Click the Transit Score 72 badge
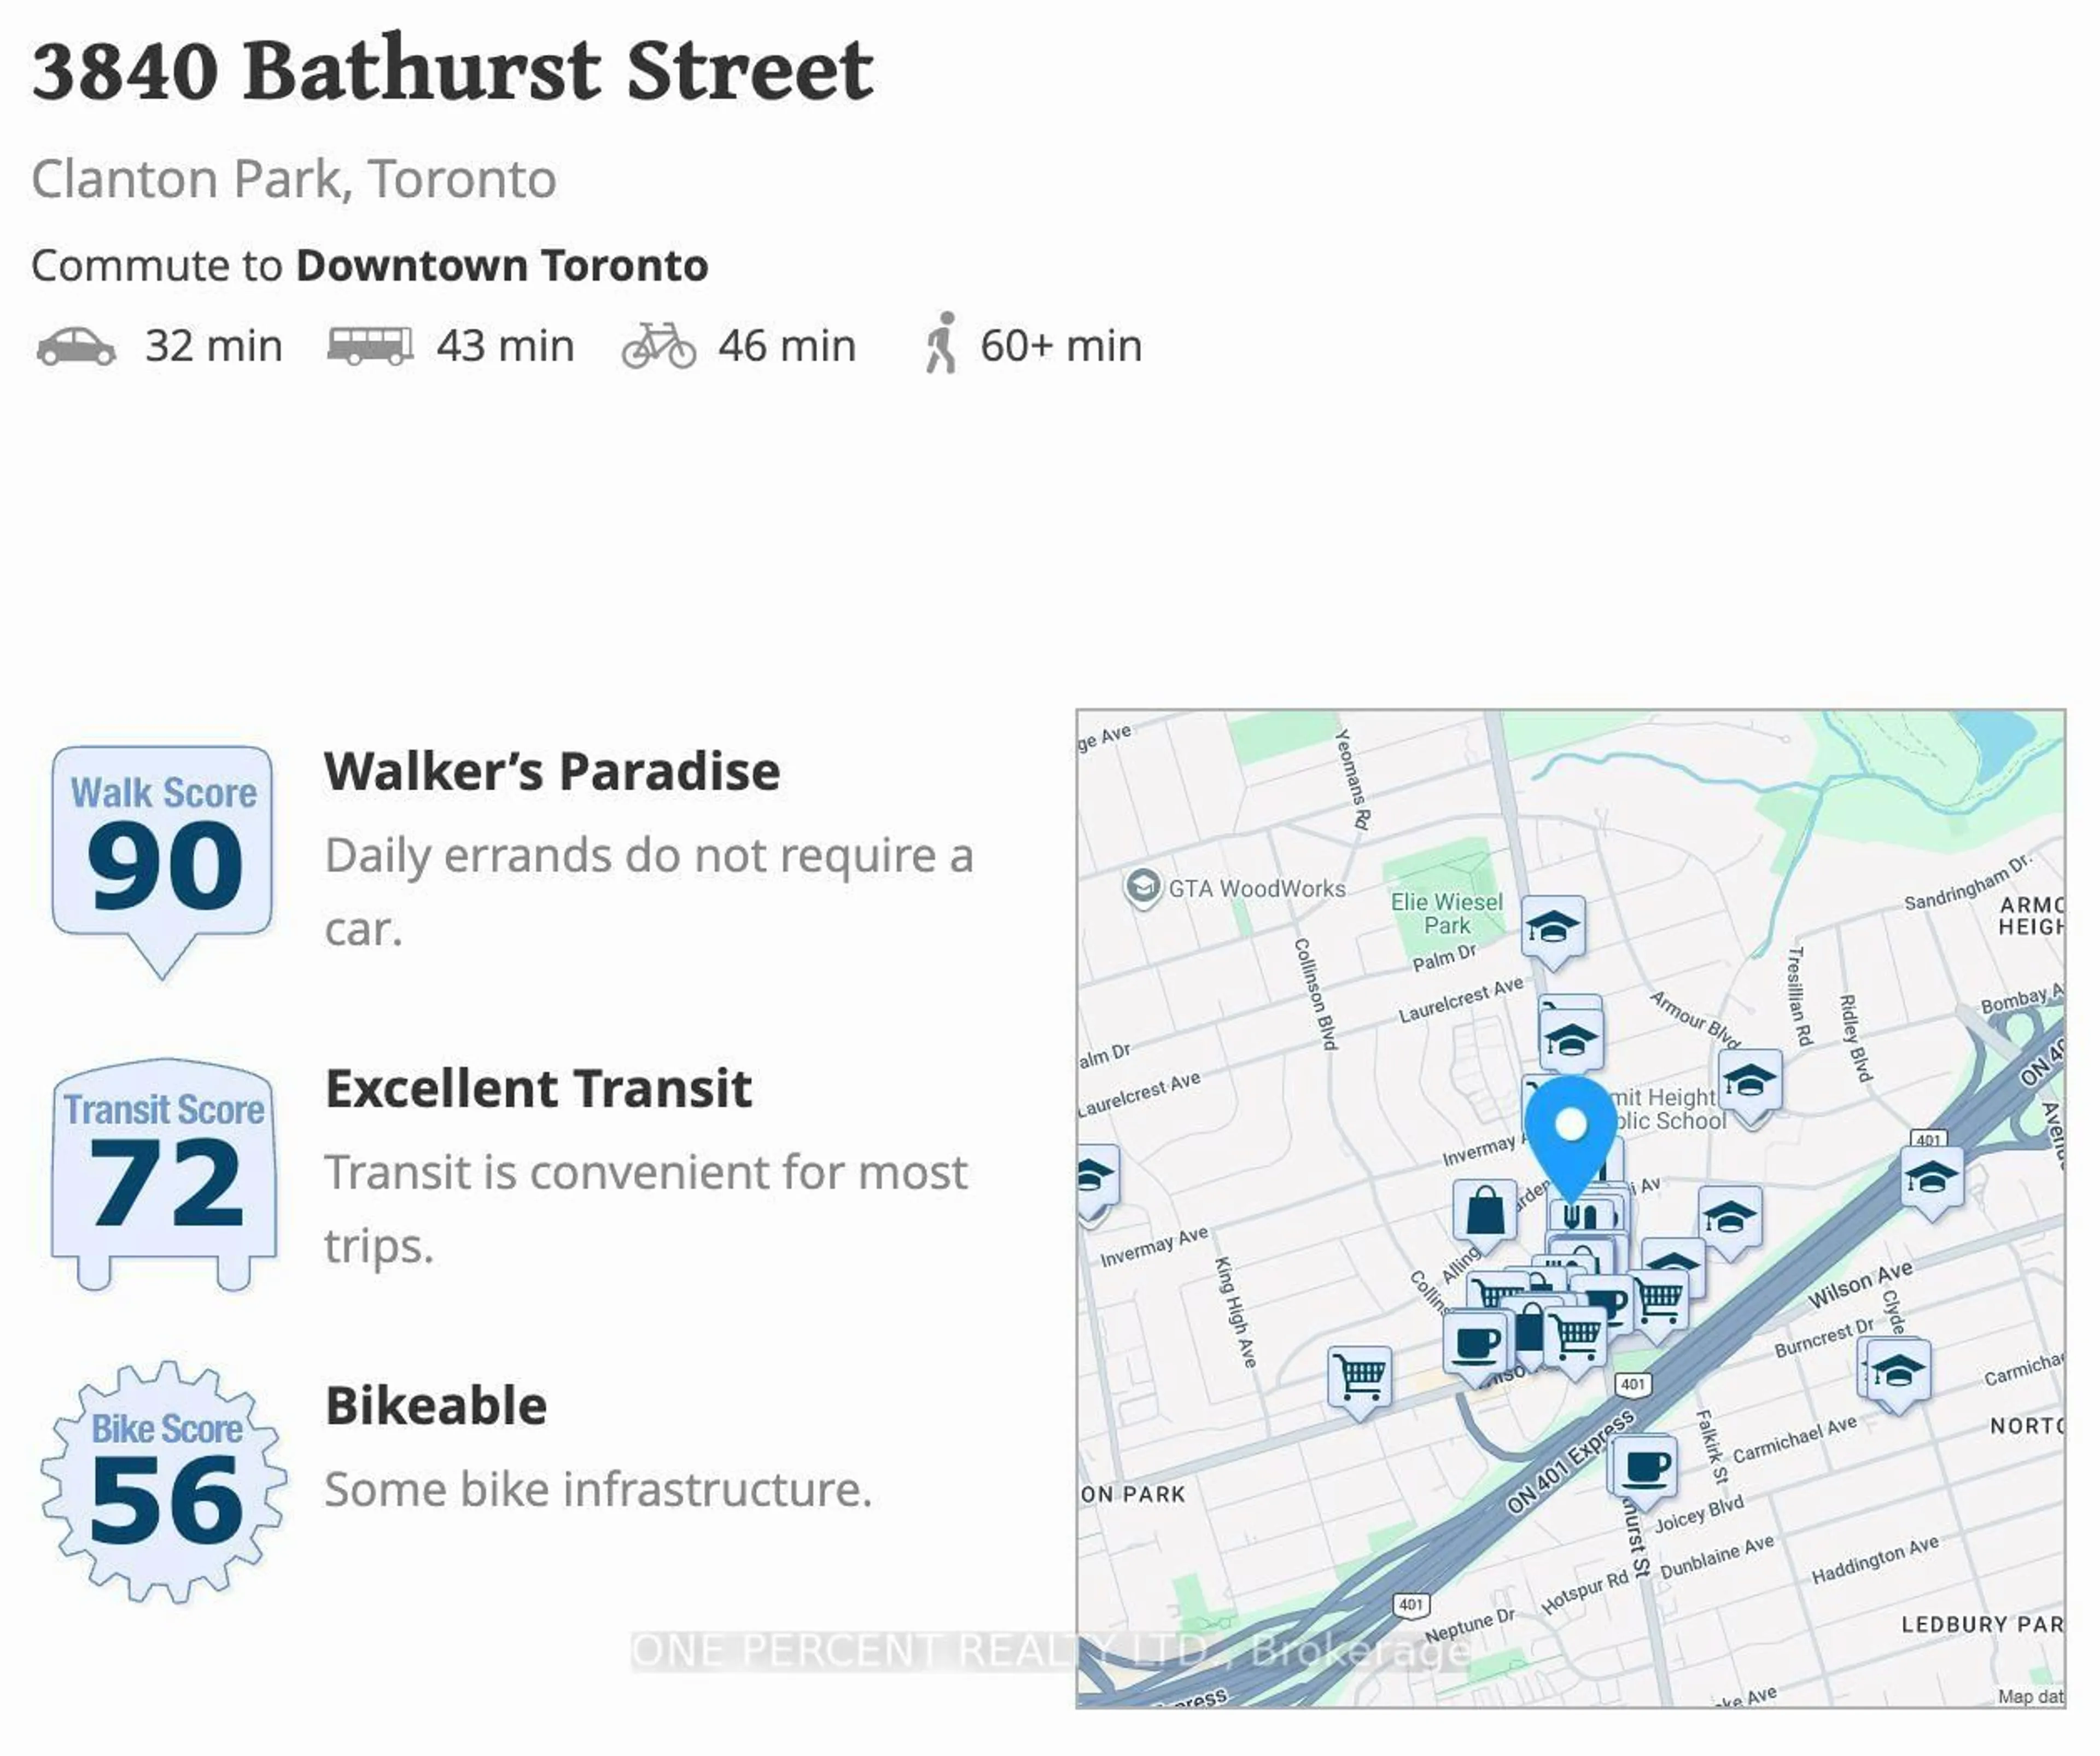Viewport: 2100px width, 1756px height. tap(164, 1174)
